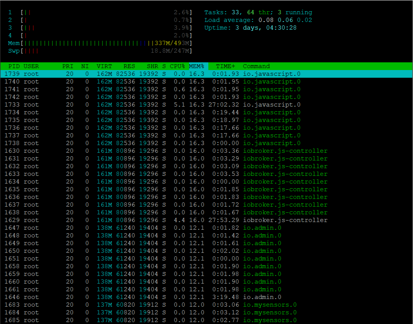Select iobroker.js-controller row PID 1637
The width and height of the screenshot is (413, 324).
206,205
